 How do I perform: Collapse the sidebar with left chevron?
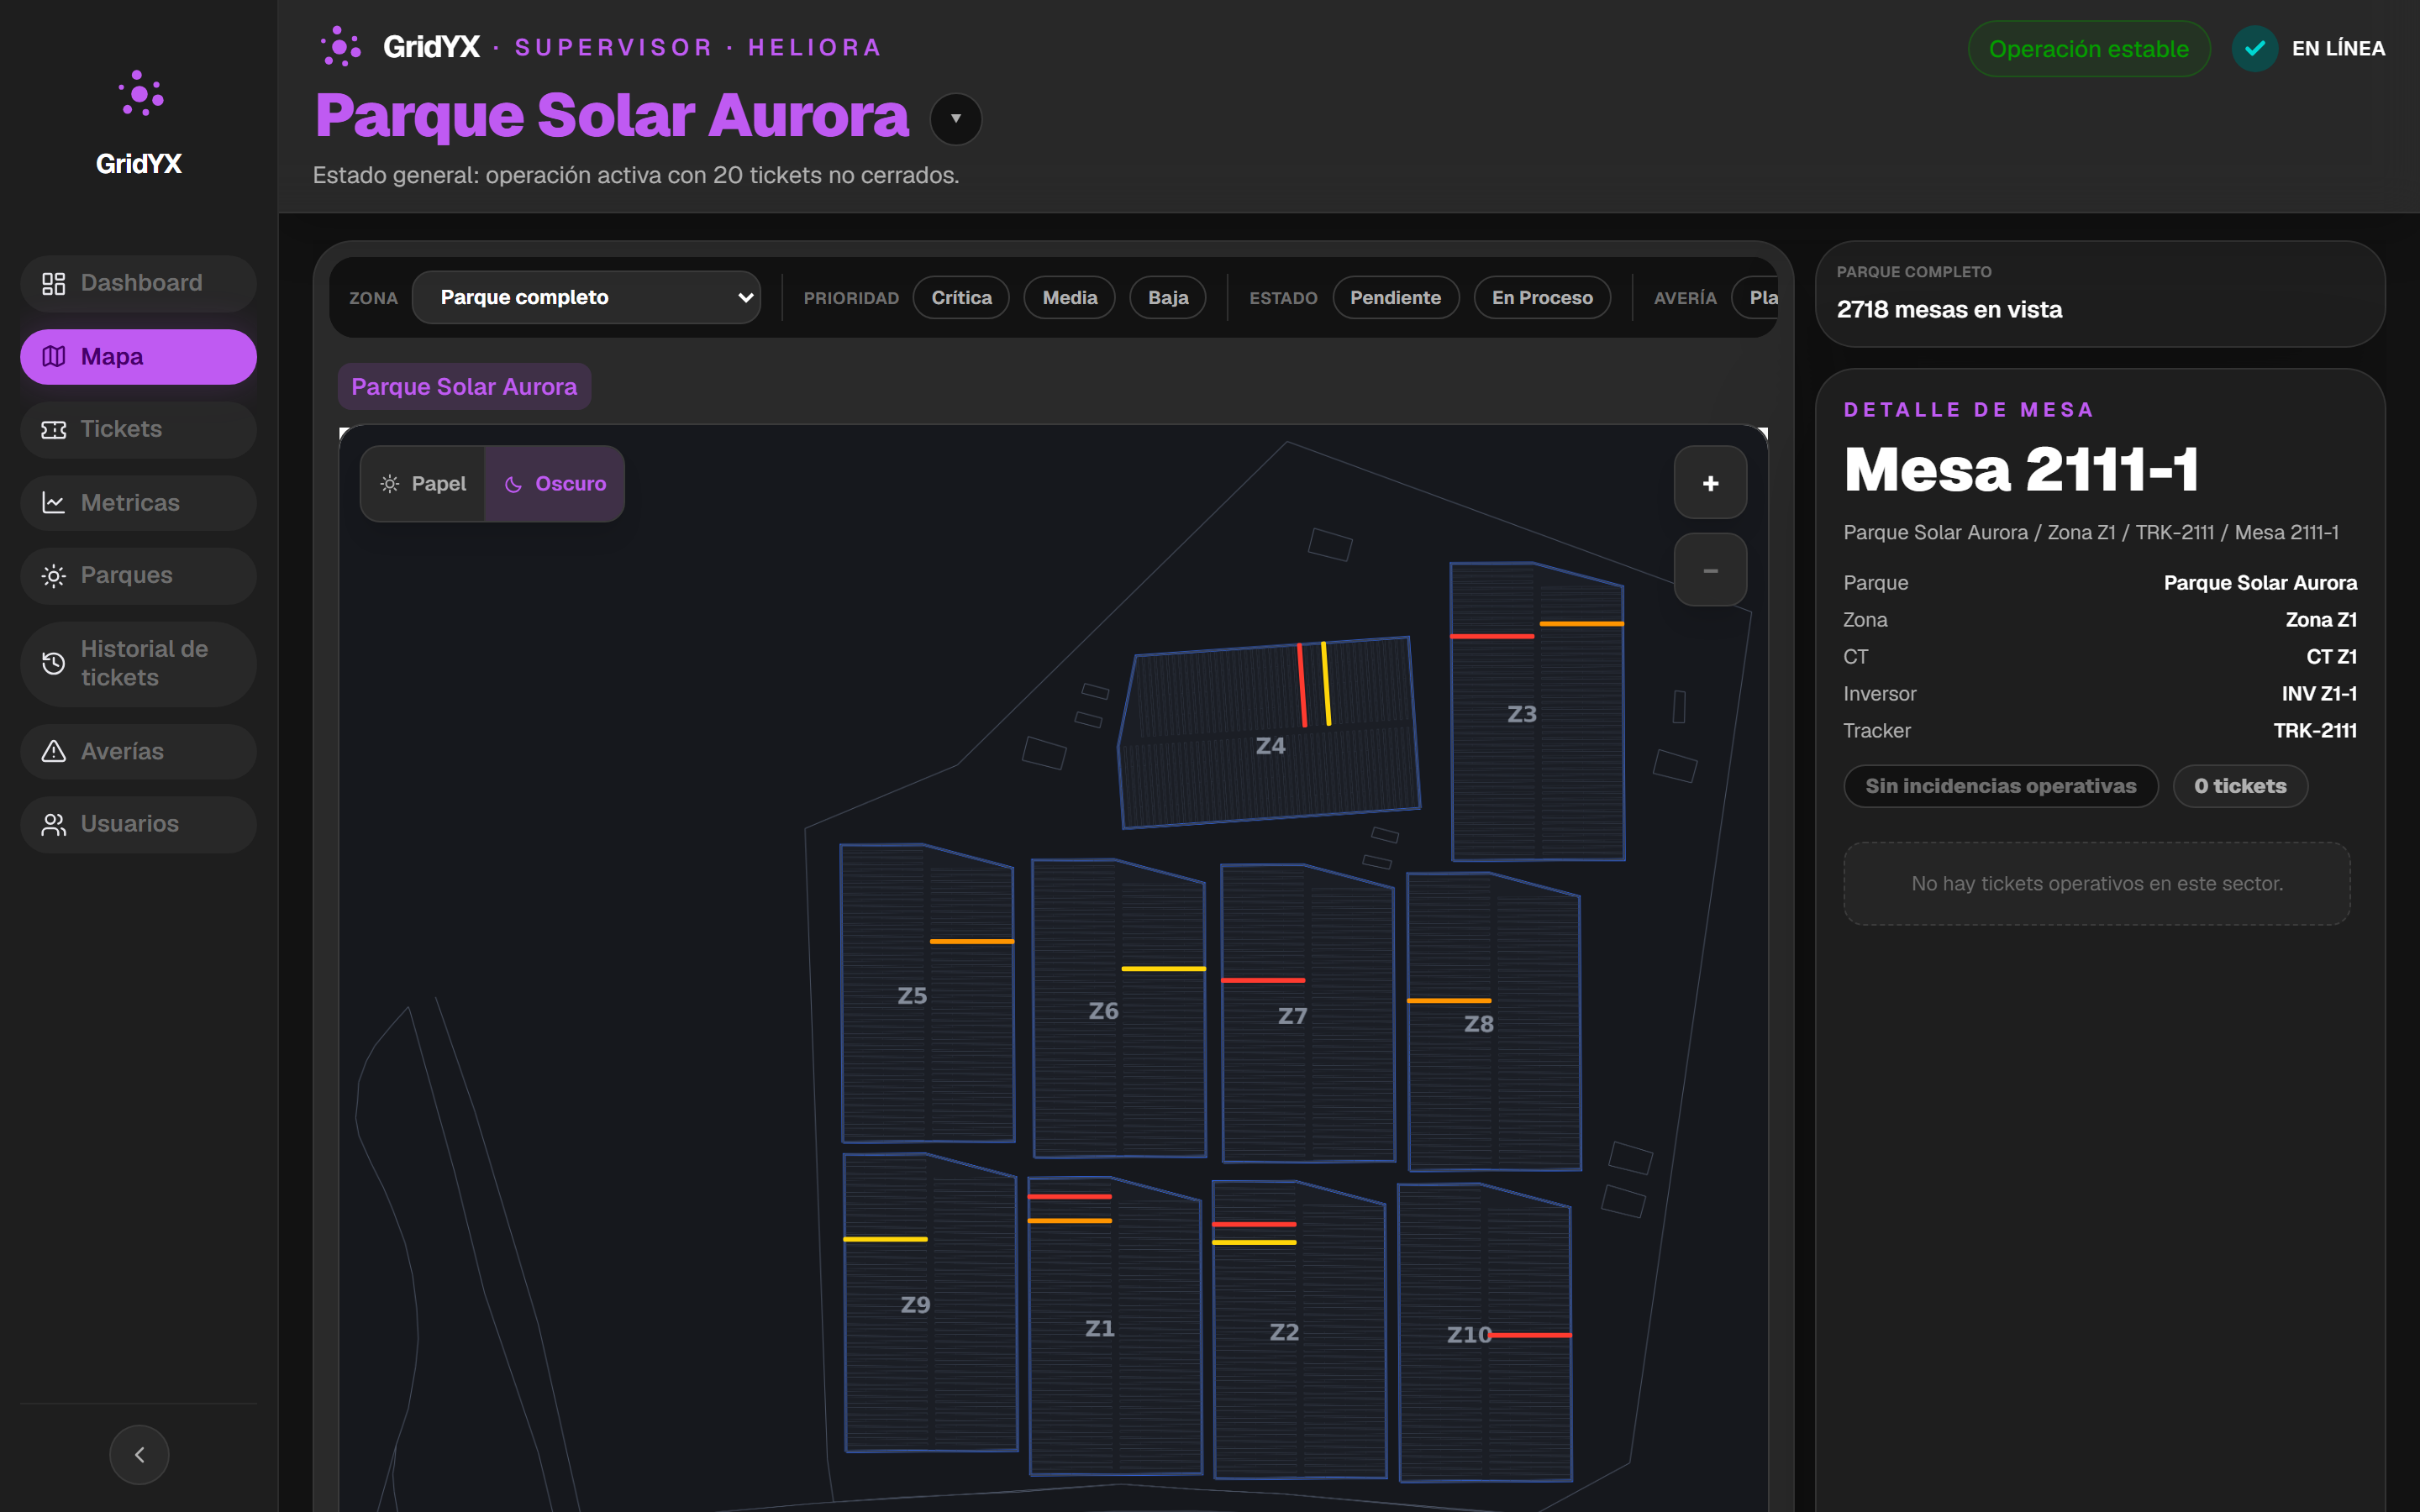point(139,1454)
